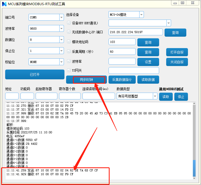Screen dimensions: 201x185
Task: Click the 起始寄存器 input field
Action: tap(46, 96)
